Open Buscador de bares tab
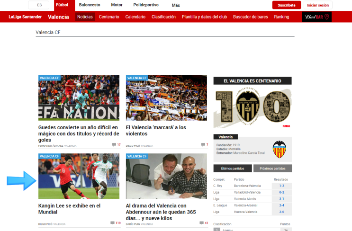 251,17
